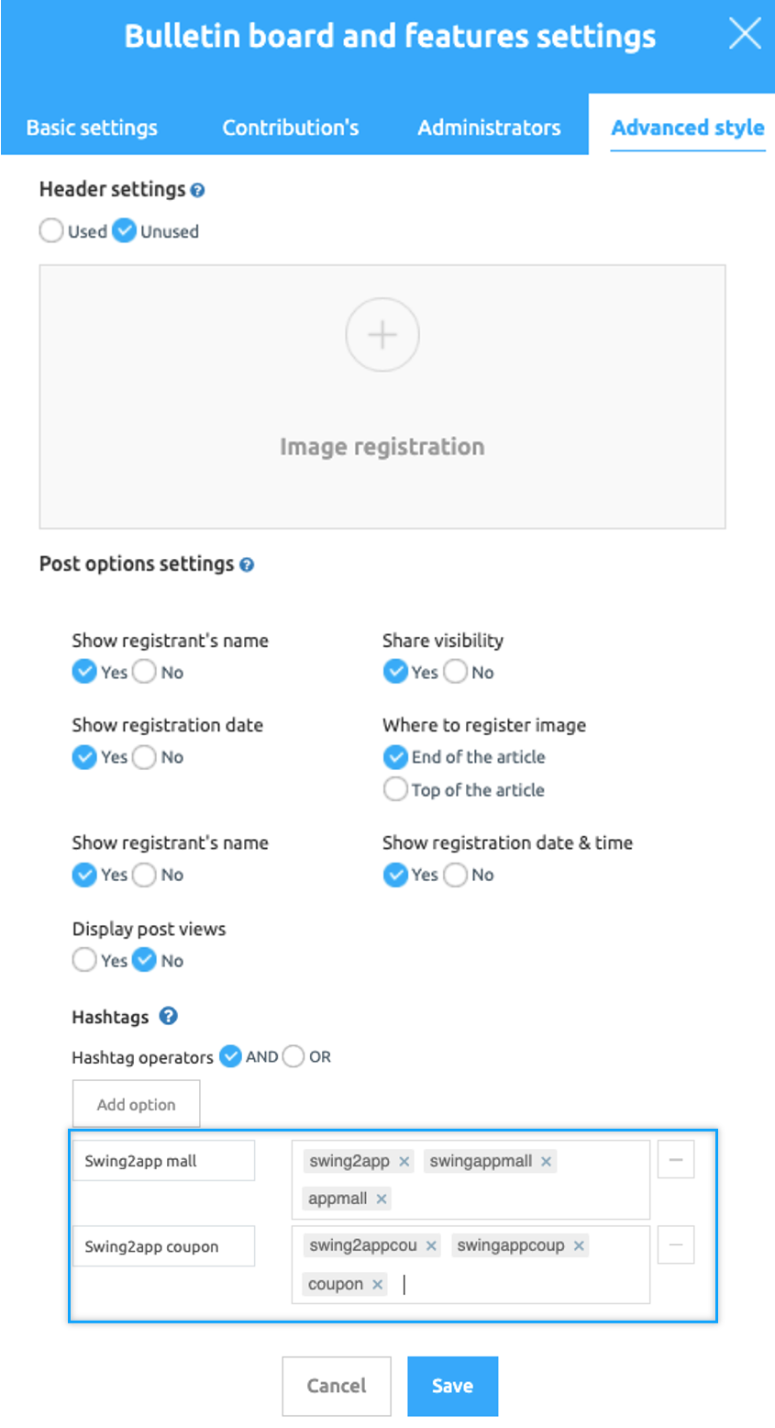Image resolution: width=775 pixels, height=1428 pixels.
Task: Set Share visibility to No
Action: (x=456, y=672)
